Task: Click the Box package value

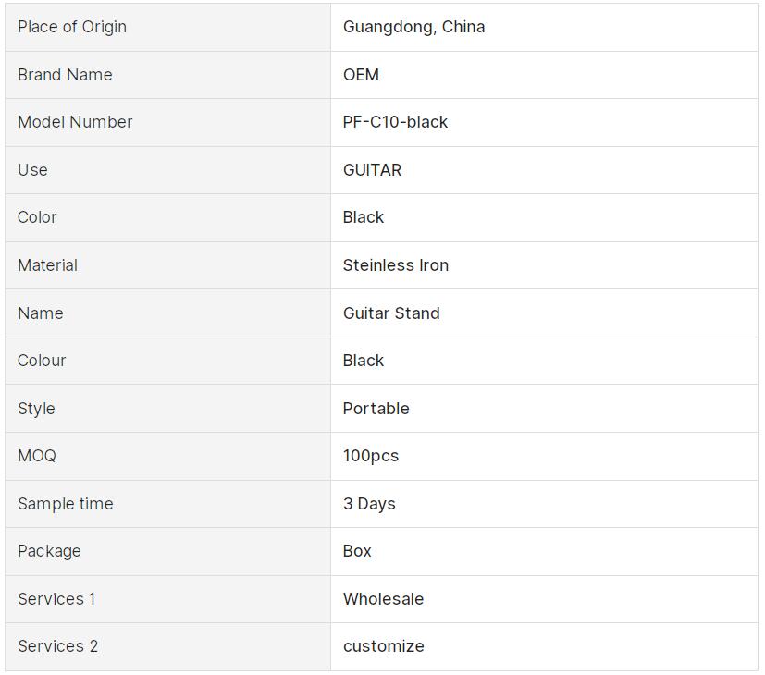Action: tap(357, 551)
